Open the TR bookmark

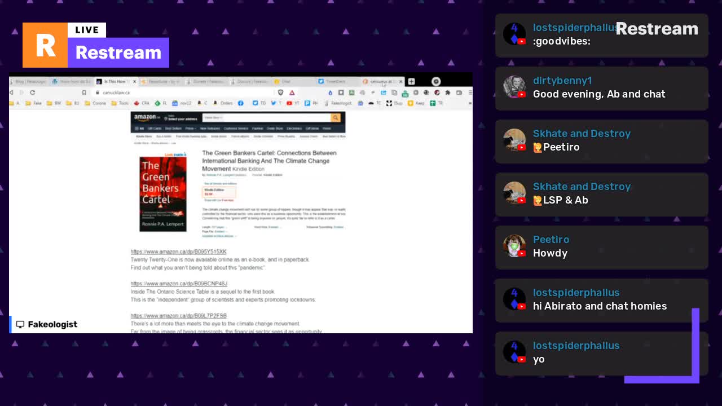click(437, 103)
